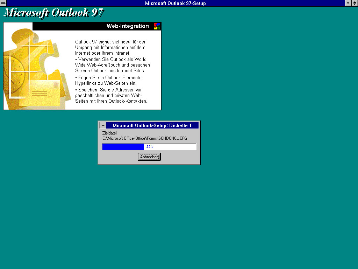Click the 'Speichern Sie die Adressen' bullet text
This screenshot has height=269, width=358.
[x=111, y=95]
